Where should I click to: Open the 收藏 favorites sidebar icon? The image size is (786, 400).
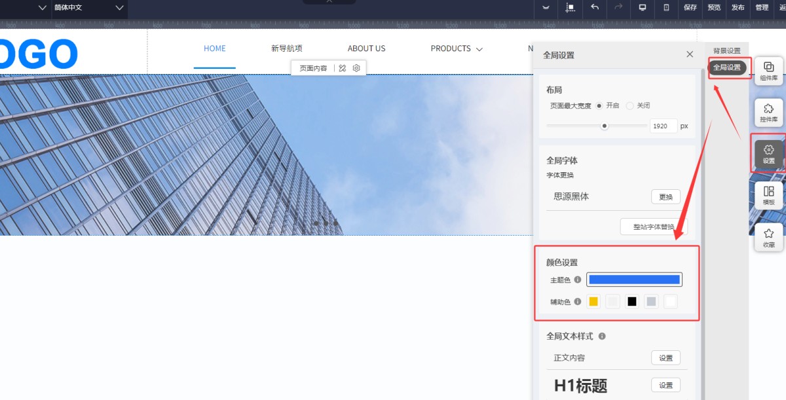tap(768, 238)
